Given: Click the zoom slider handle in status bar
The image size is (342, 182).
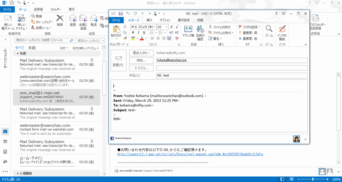Looking at the screenshot, I should click(x=313, y=179).
